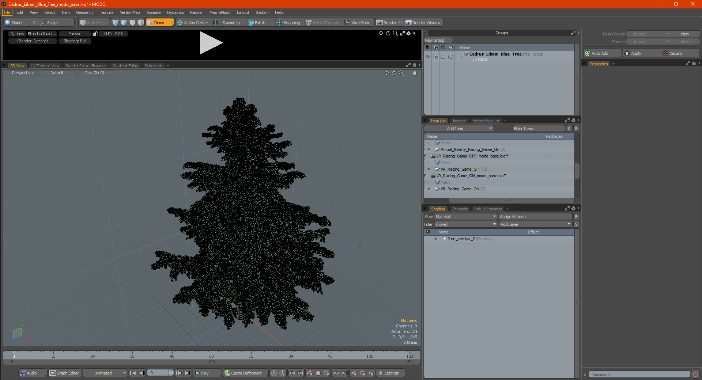Screen dimensions: 702x380
Task: Click timeline ruler at frame 60
Action: pyautogui.click(x=211, y=354)
